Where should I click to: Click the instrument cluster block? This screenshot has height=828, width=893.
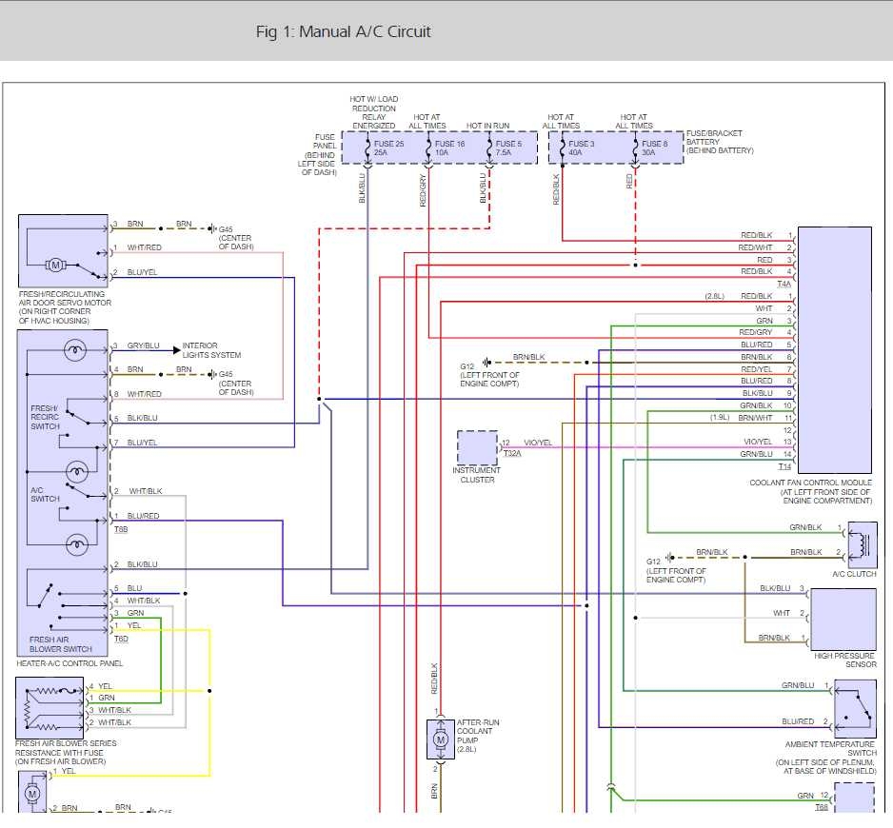click(x=476, y=446)
